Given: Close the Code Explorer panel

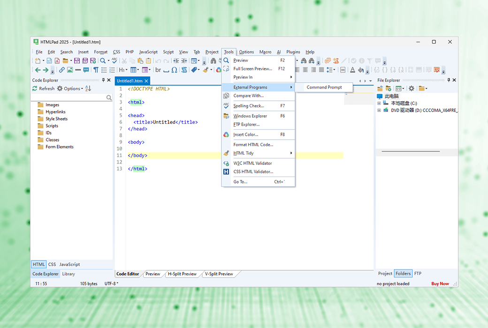Looking at the screenshot, I should [109, 80].
